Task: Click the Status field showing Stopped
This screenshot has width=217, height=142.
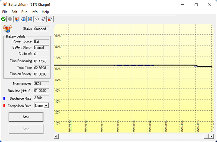Action: tap(42, 29)
